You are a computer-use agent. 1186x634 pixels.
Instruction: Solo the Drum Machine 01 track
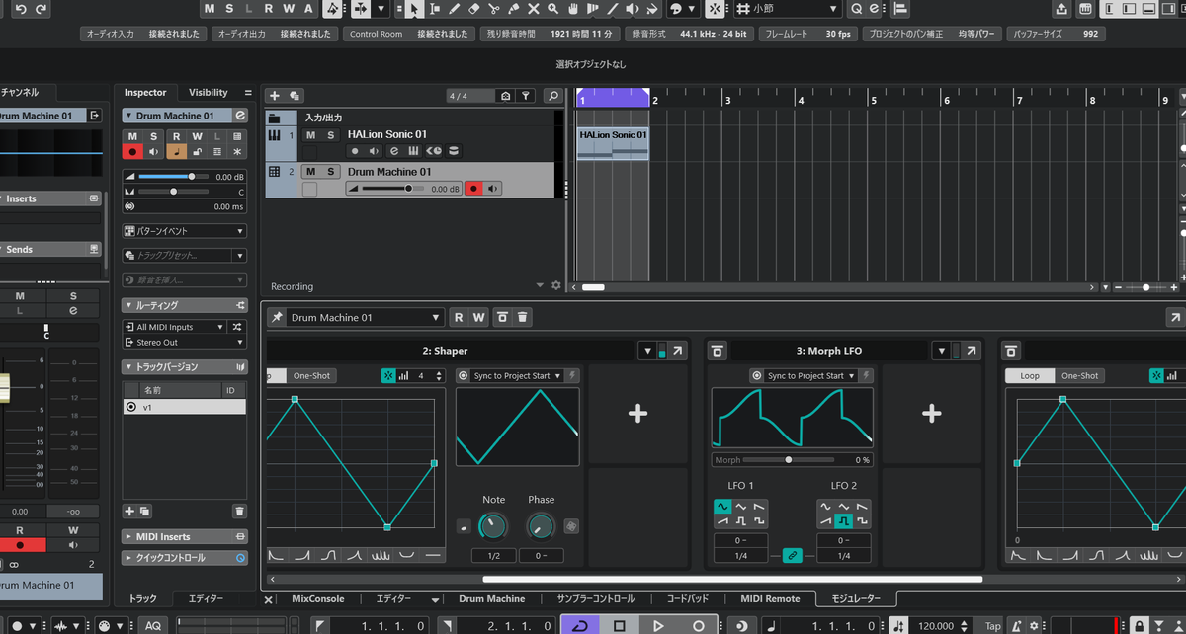tap(331, 172)
